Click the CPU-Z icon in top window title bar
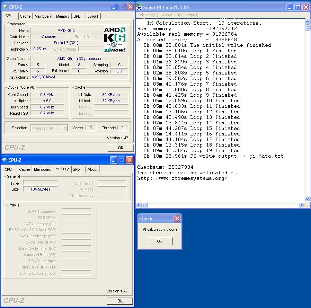This screenshot has width=311, height=308. coord(5,7)
